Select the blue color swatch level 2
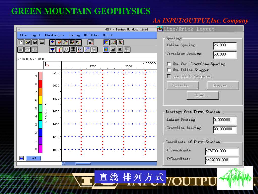258x194 pixels. (x=40, y=133)
